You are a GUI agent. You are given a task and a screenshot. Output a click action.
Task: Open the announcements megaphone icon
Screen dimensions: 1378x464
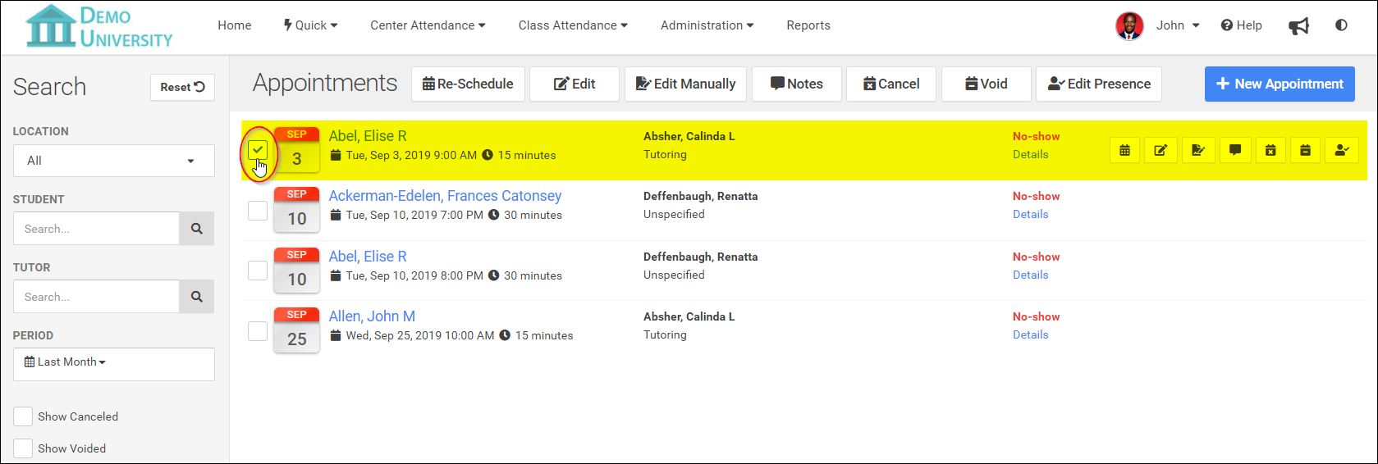pyautogui.click(x=1298, y=26)
